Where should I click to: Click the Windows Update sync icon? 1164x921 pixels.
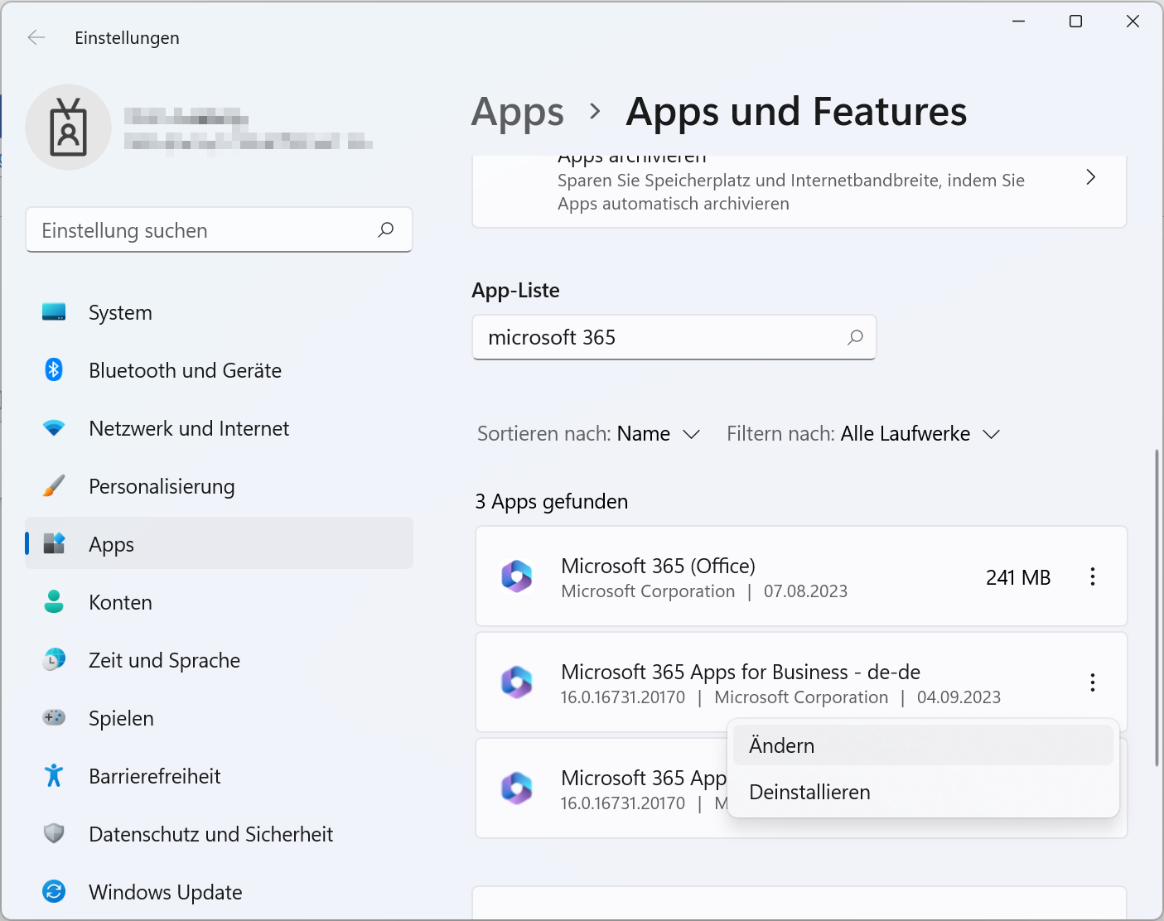point(54,891)
